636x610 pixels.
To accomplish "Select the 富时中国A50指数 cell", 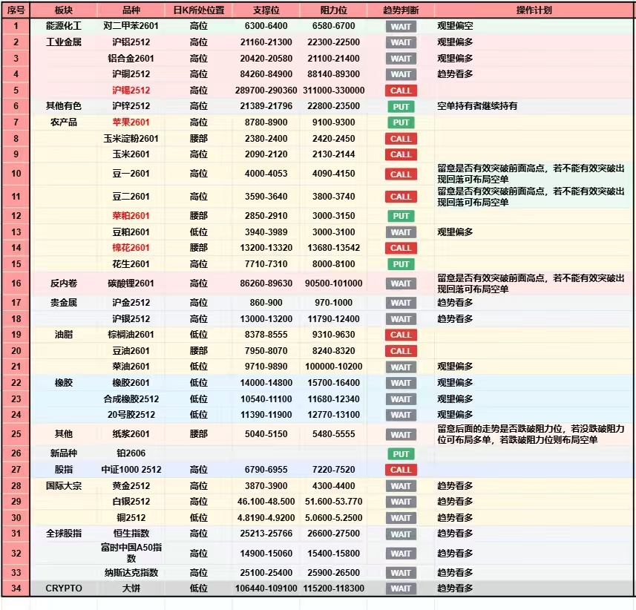I will (x=131, y=553).
